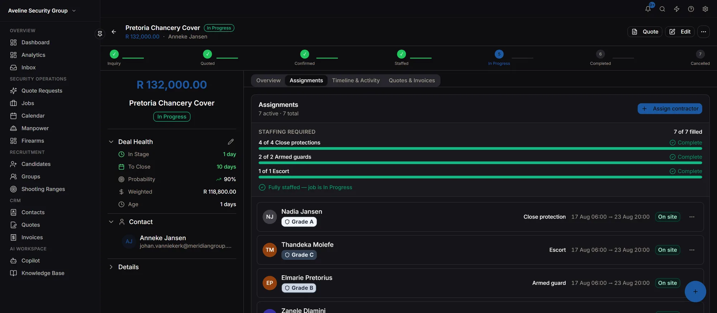The image size is (717, 313).
Task: Click the TM avatar of Thandeka Molefe
Action: [x=270, y=250]
